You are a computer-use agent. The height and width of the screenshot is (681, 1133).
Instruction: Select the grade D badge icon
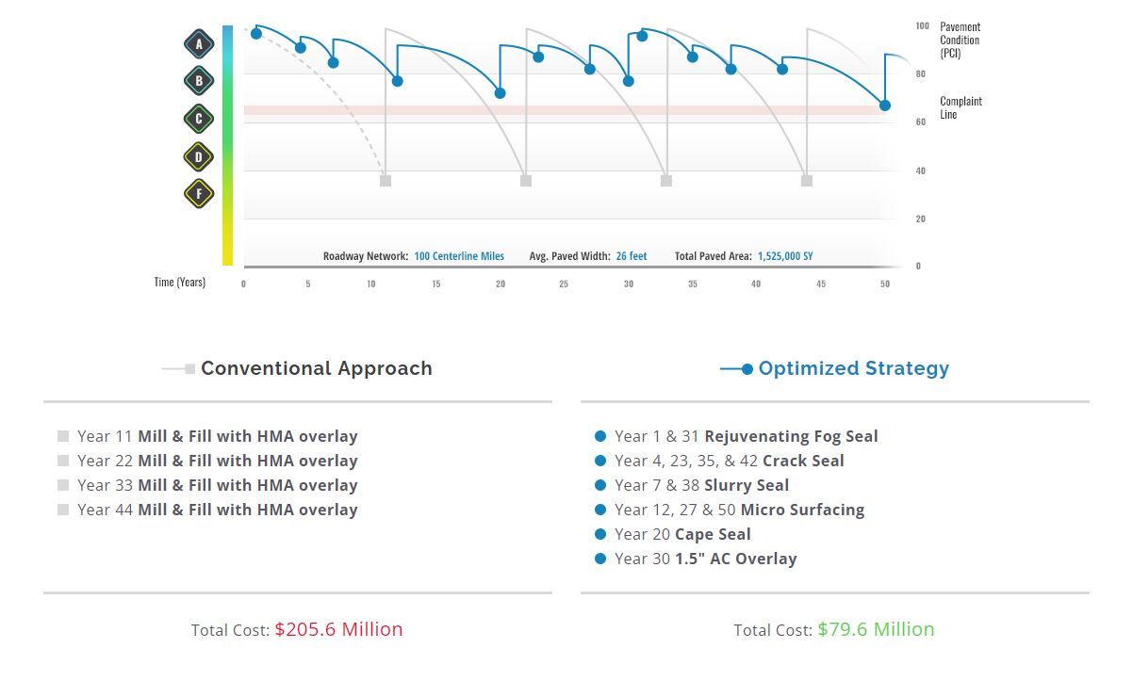tap(199, 156)
